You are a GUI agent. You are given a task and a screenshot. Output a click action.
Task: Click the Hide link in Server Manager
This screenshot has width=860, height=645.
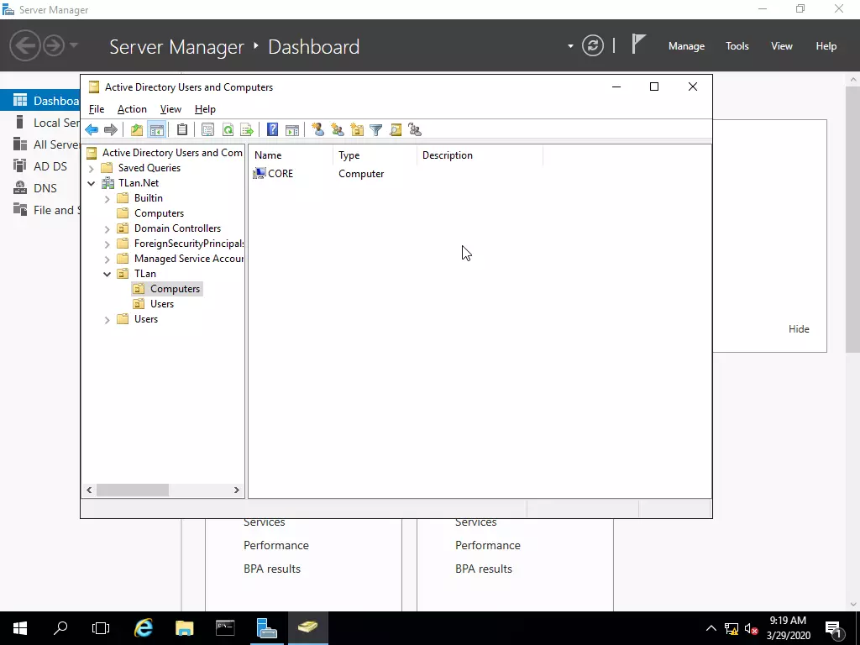[x=799, y=329]
